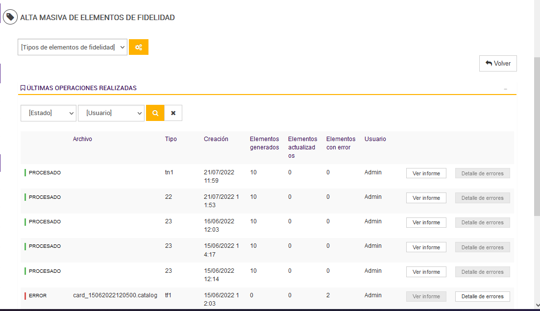Click the 16/06/2022 12:03 creation date
Image resolution: width=540 pixels, height=311 pixels.
point(219,225)
